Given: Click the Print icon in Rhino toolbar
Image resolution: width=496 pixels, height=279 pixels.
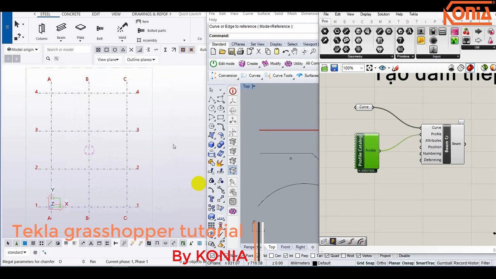Looking at the screenshot, I should (240, 52).
